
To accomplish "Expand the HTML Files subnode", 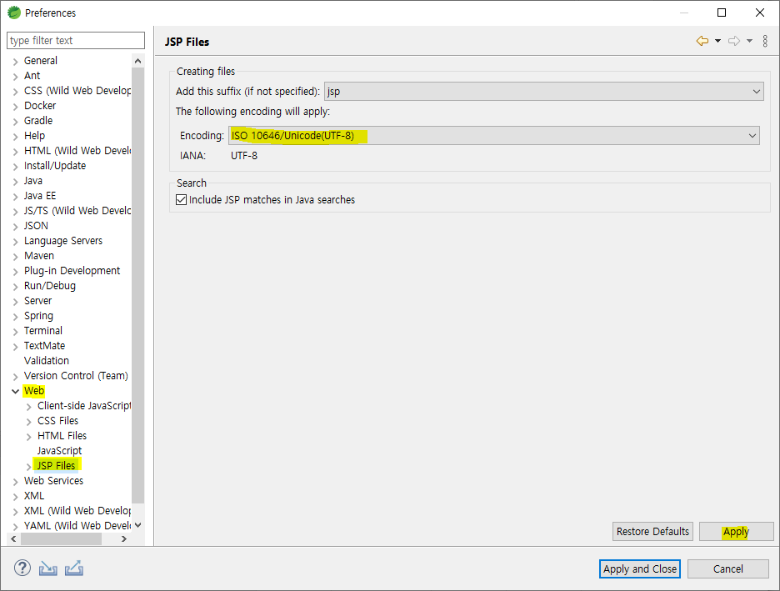I will coord(29,436).
